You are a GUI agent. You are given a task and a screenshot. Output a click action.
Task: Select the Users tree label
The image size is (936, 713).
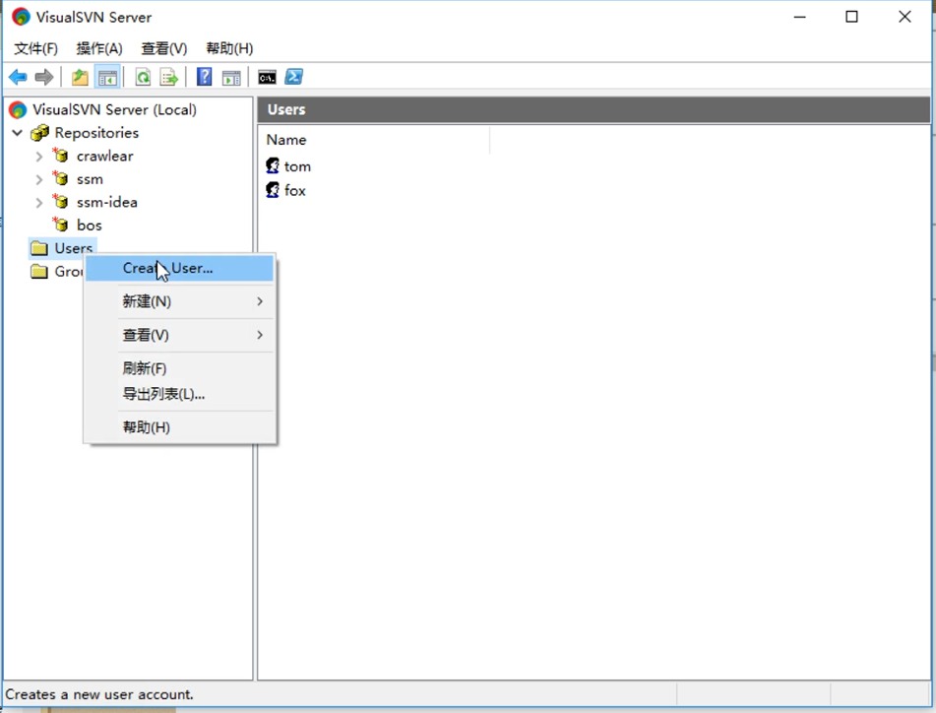(74, 248)
